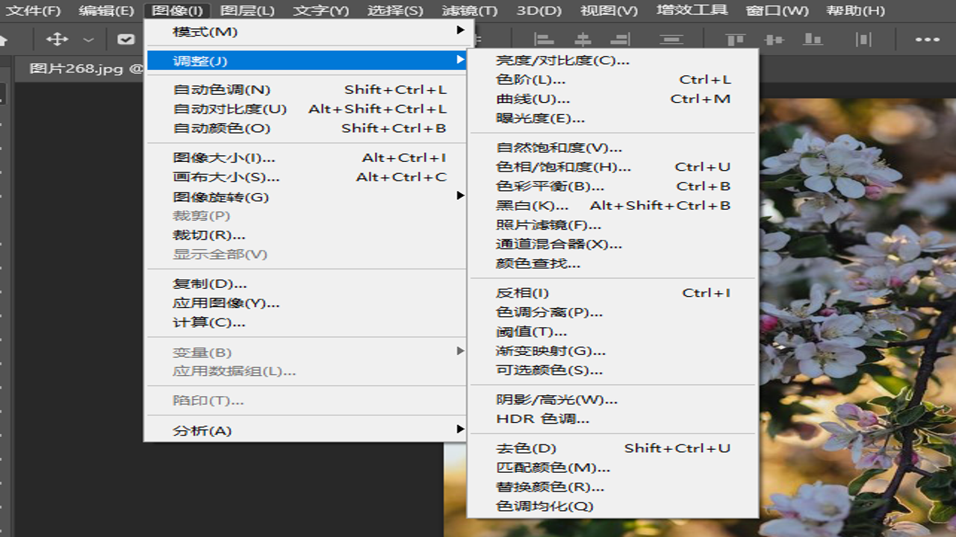The image size is (956, 537).
Task: Expand the 模式(M) submenu
Action: pyautogui.click(x=307, y=31)
